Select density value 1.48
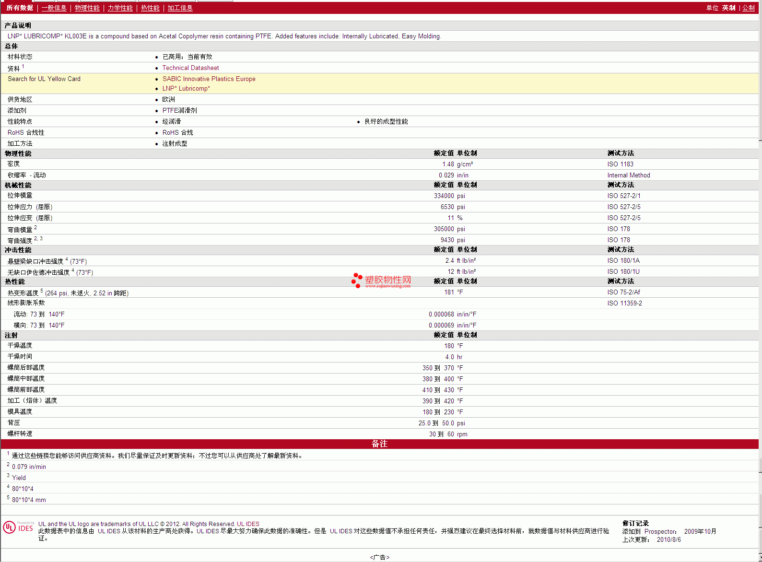The width and height of the screenshot is (762, 562). (448, 164)
